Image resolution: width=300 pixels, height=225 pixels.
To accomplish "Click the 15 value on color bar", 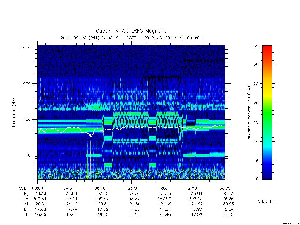I will pos(256,122).
